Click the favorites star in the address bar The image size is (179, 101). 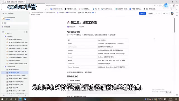[160, 6]
